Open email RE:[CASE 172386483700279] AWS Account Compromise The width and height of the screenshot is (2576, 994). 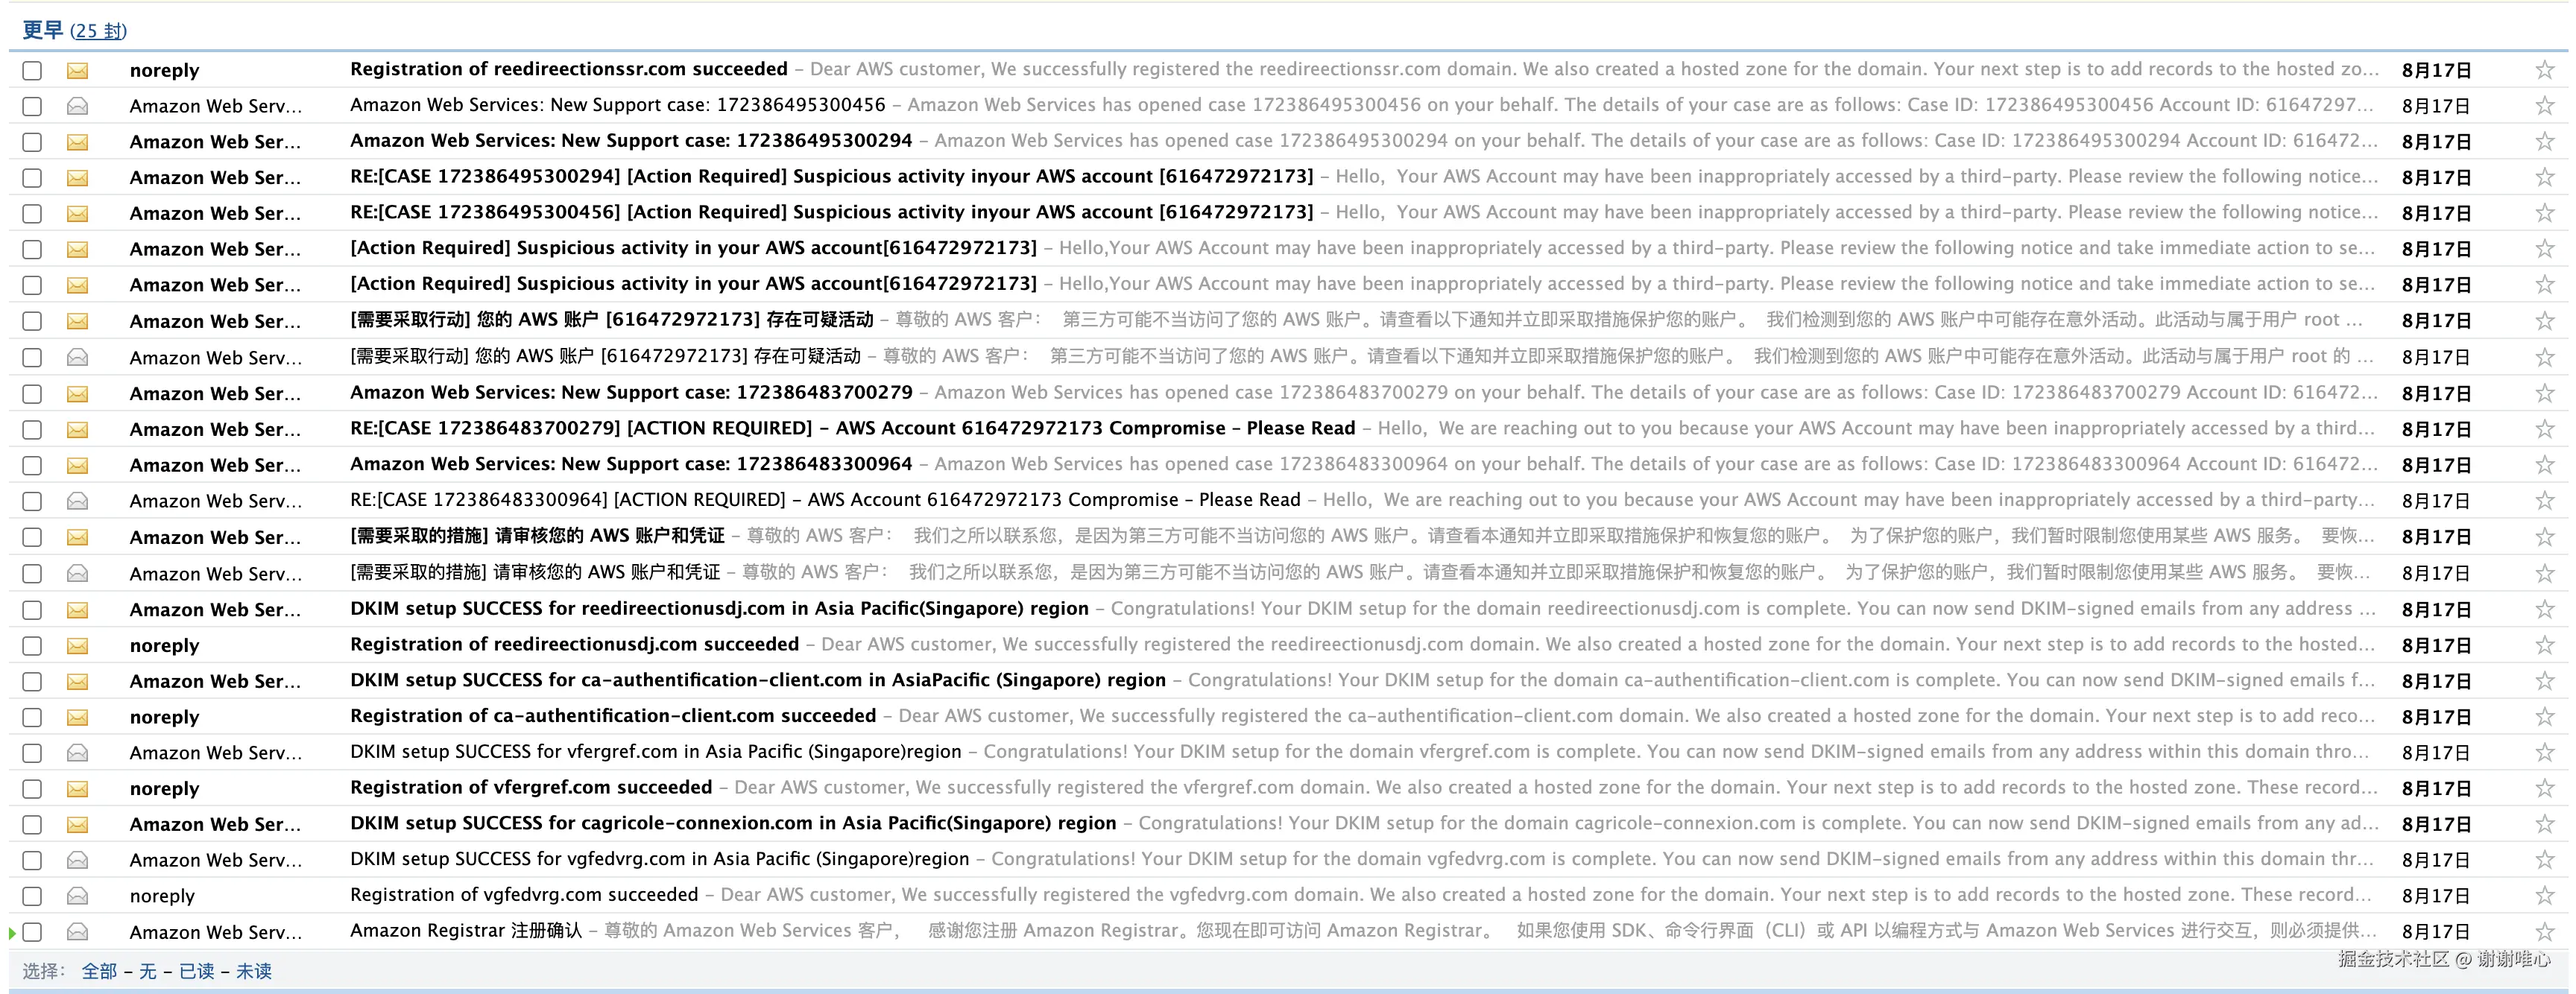point(852,429)
